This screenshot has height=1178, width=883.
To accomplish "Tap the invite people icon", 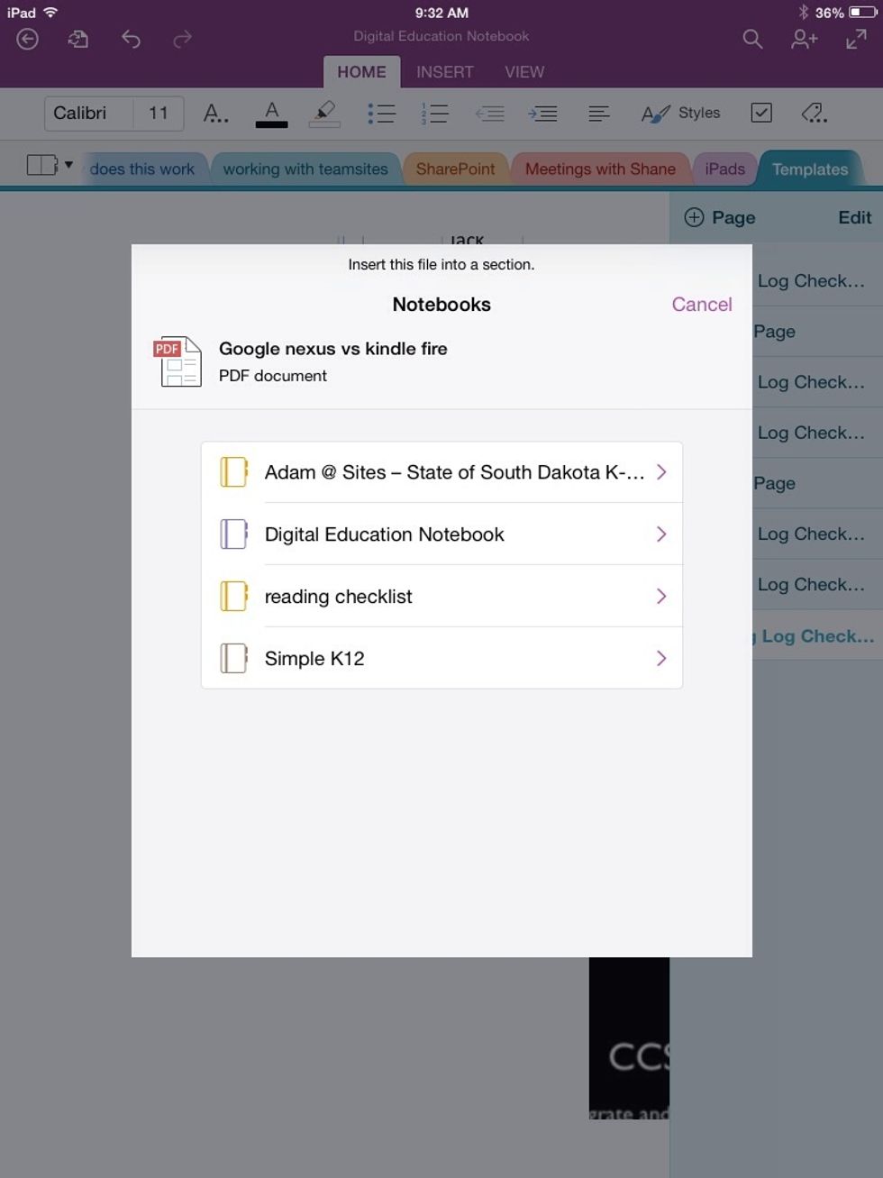I will pos(803,40).
